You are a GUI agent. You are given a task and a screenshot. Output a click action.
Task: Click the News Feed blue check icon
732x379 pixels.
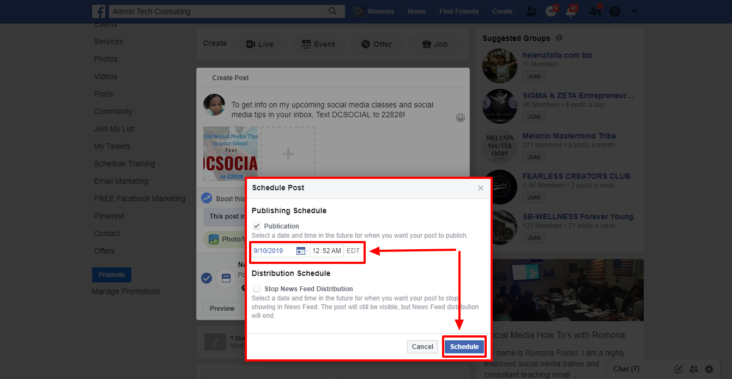point(207,278)
